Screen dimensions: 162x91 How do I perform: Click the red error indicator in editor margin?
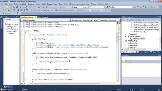click(x=119, y=23)
